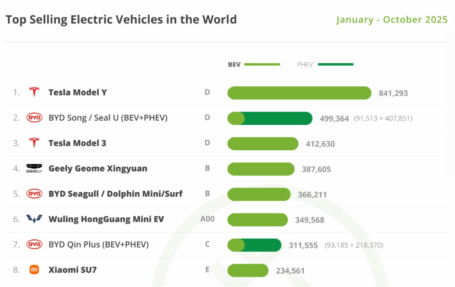Click the 412,630 sales value for Model 3

[320, 144]
